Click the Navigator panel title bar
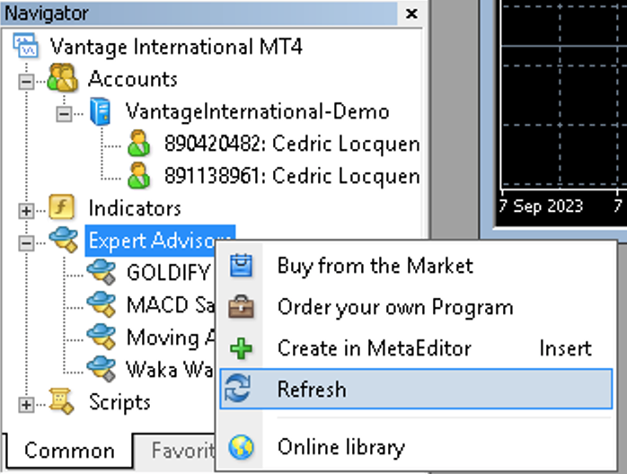The image size is (627, 474). 199,13
